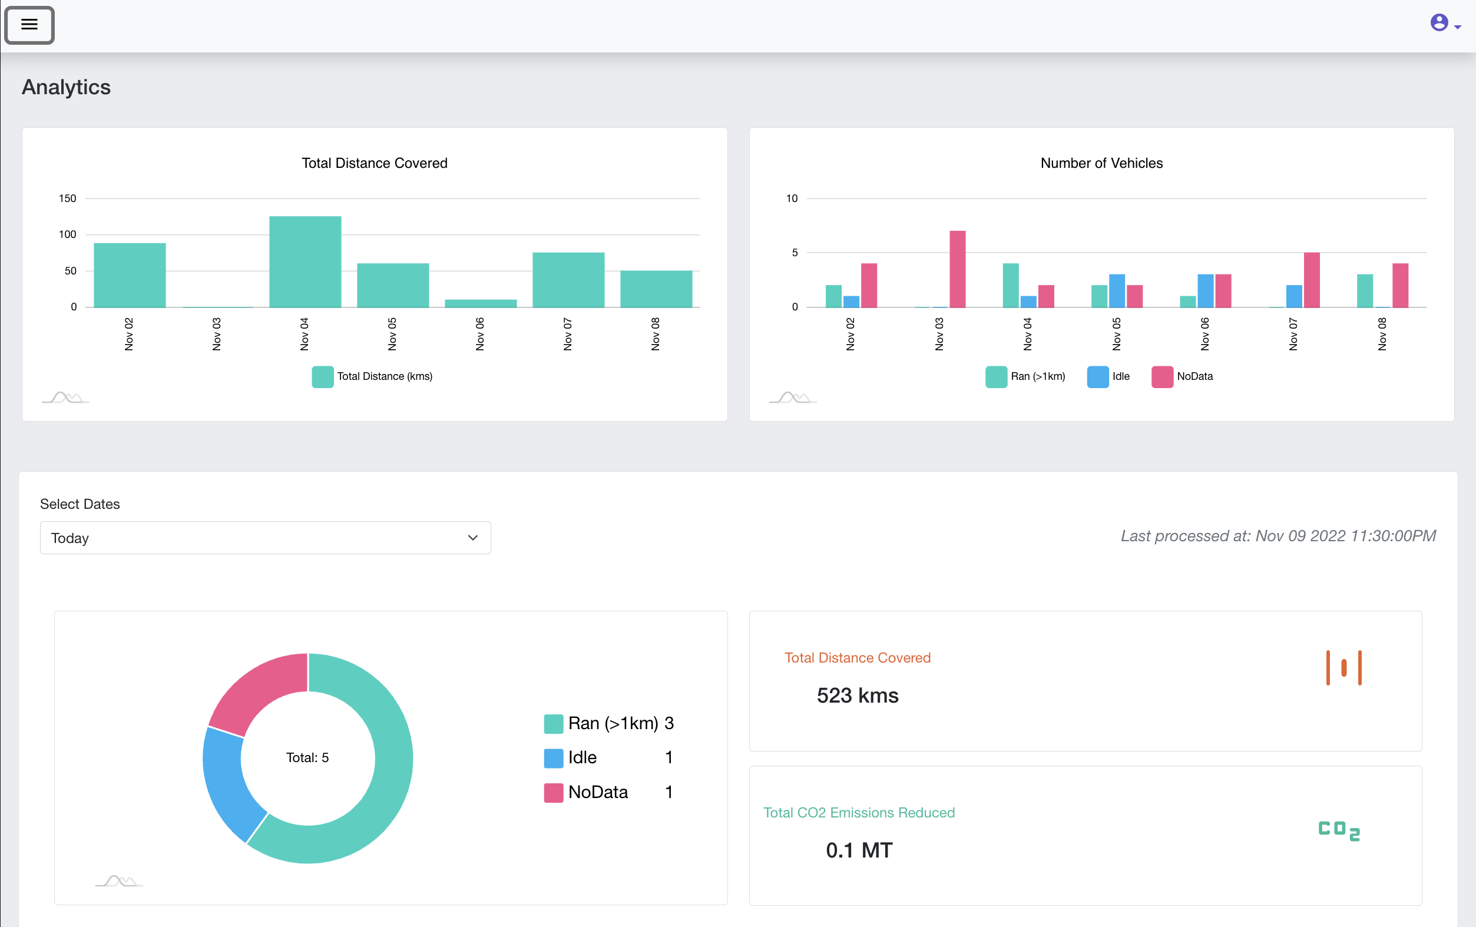Click the orange bar-chart icon in distance card
This screenshot has height=927, width=1476.
(1344, 668)
